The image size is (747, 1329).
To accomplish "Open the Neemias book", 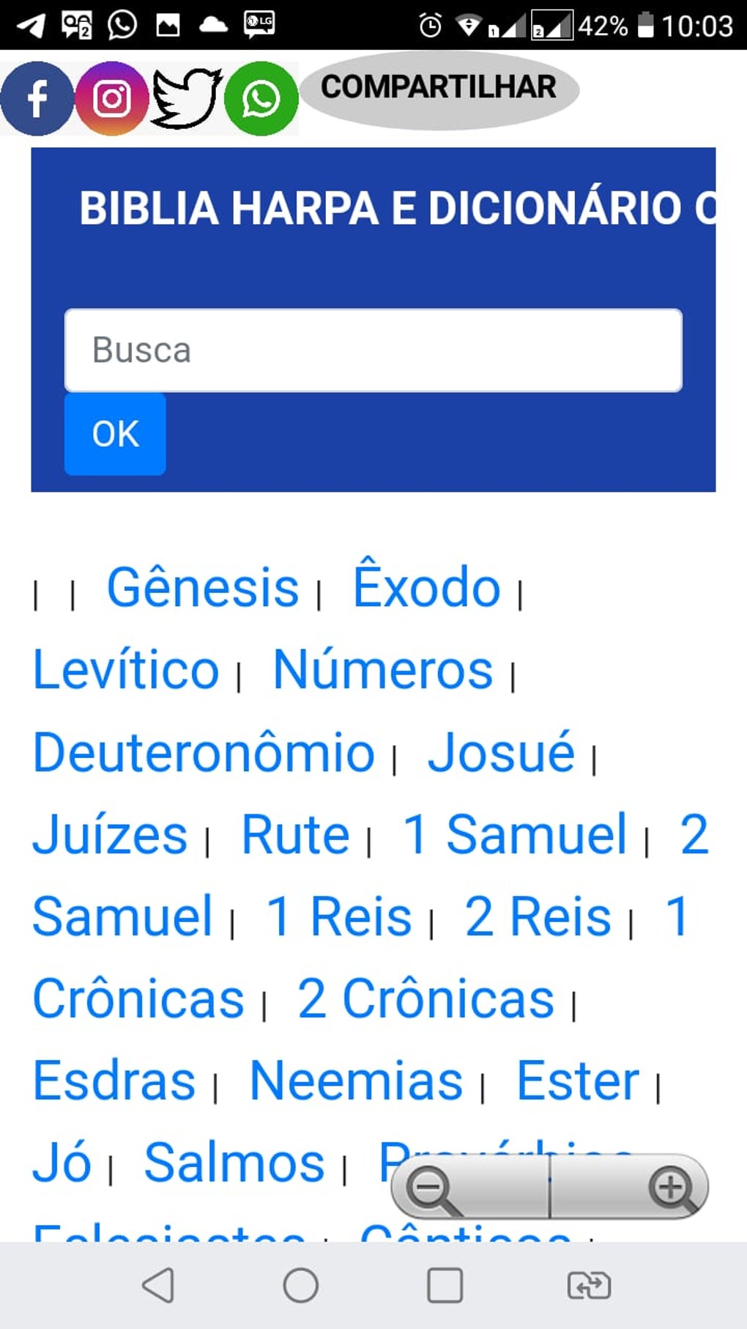I will click(357, 1081).
